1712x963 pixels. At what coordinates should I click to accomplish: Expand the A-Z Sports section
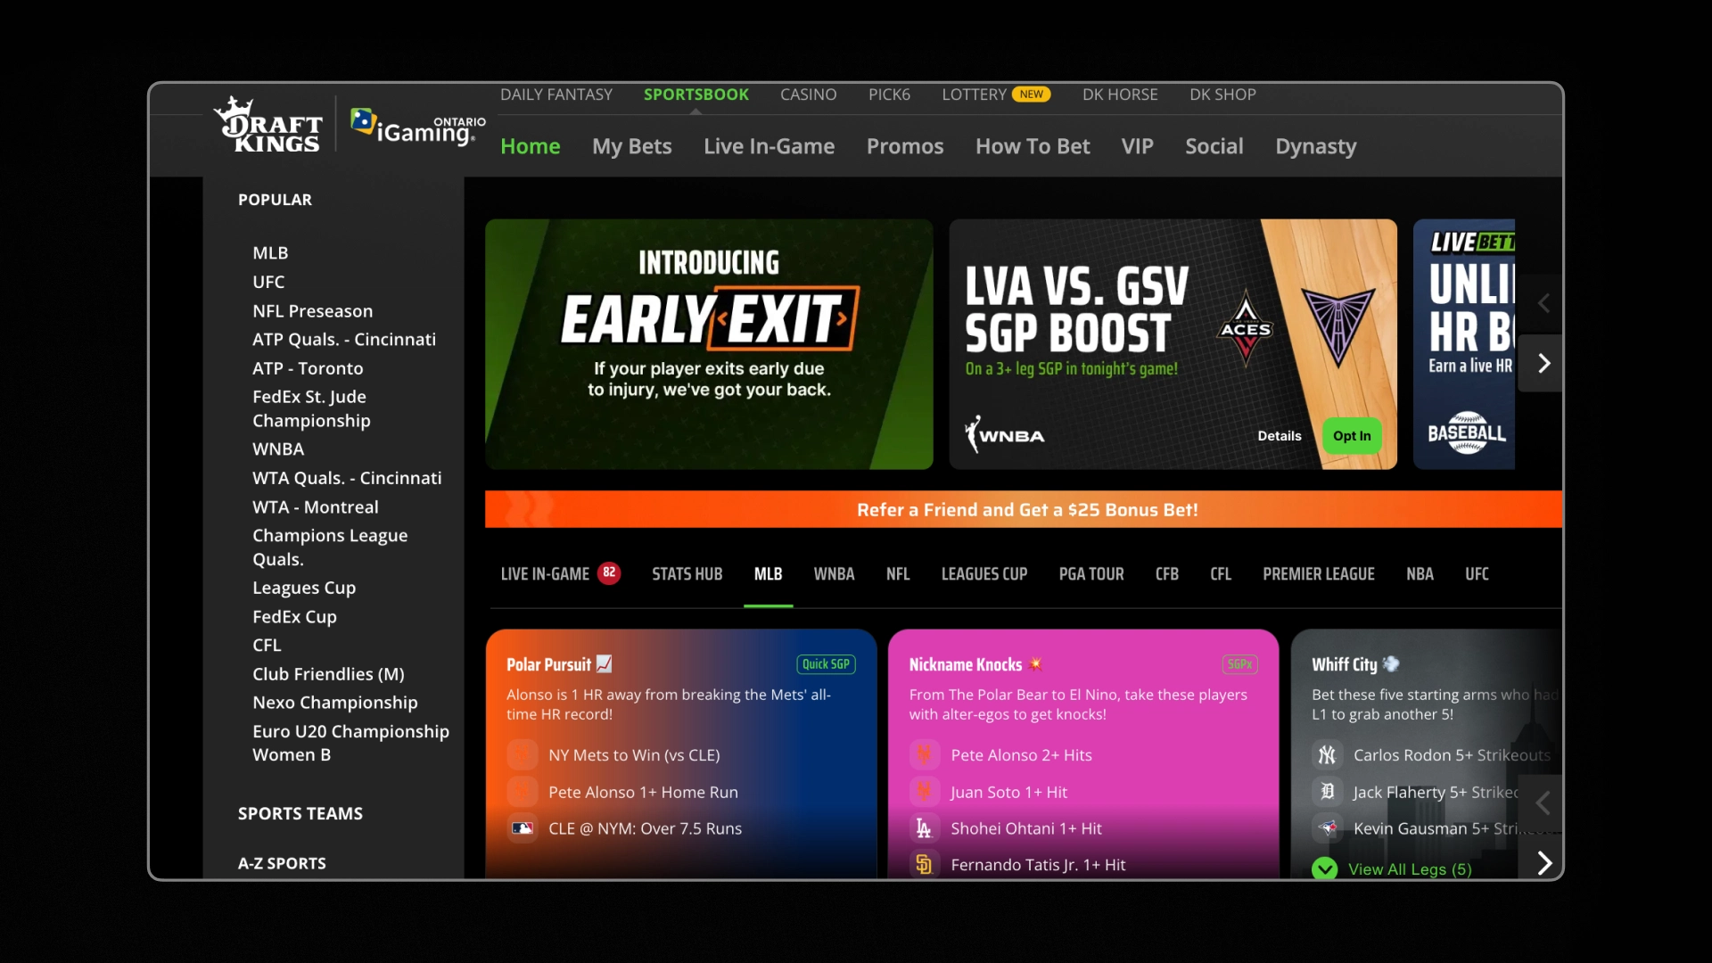[x=282, y=863]
